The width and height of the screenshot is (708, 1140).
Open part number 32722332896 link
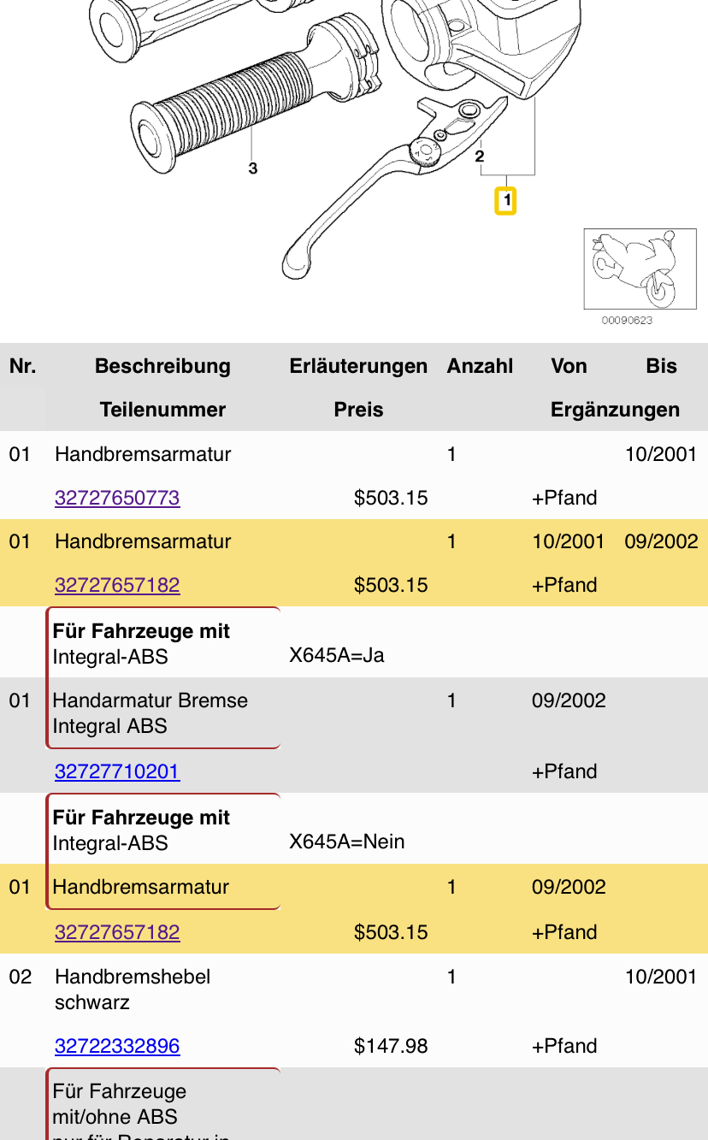pos(117,1046)
